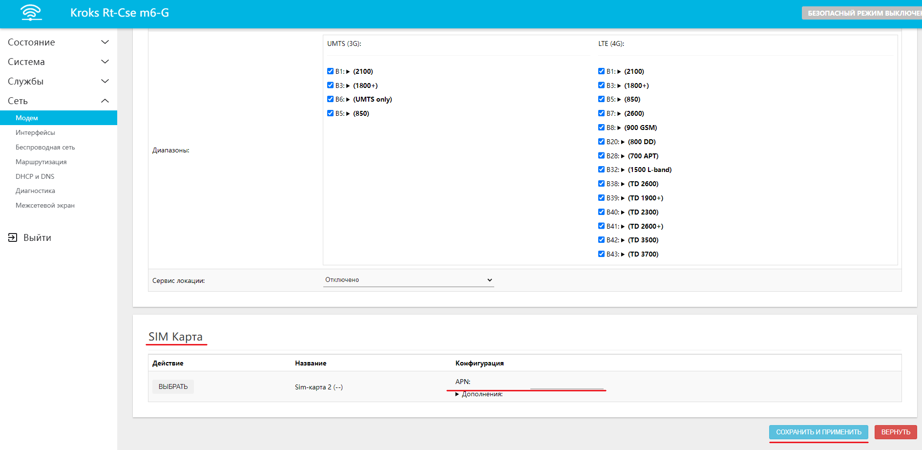Open the Сервис локации dropdown
This screenshot has height=450, width=922.
coord(408,280)
